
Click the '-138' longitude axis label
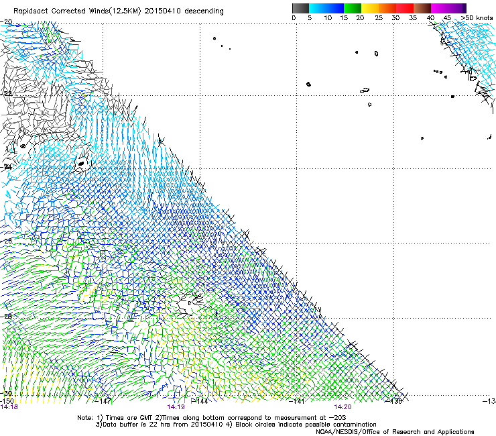tap(394, 401)
